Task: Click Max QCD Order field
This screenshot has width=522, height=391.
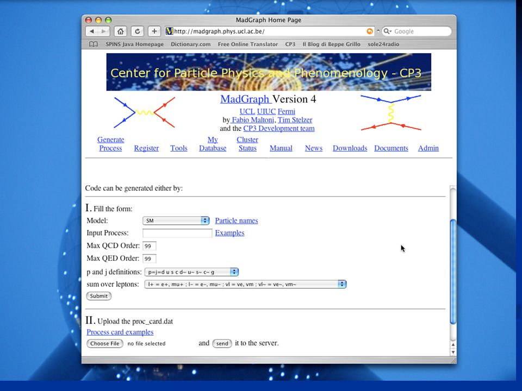Action: 149,246
